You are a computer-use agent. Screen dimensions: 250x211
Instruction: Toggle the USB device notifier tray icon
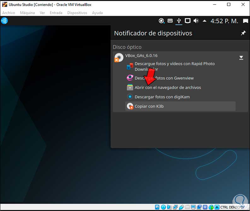coord(179,21)
